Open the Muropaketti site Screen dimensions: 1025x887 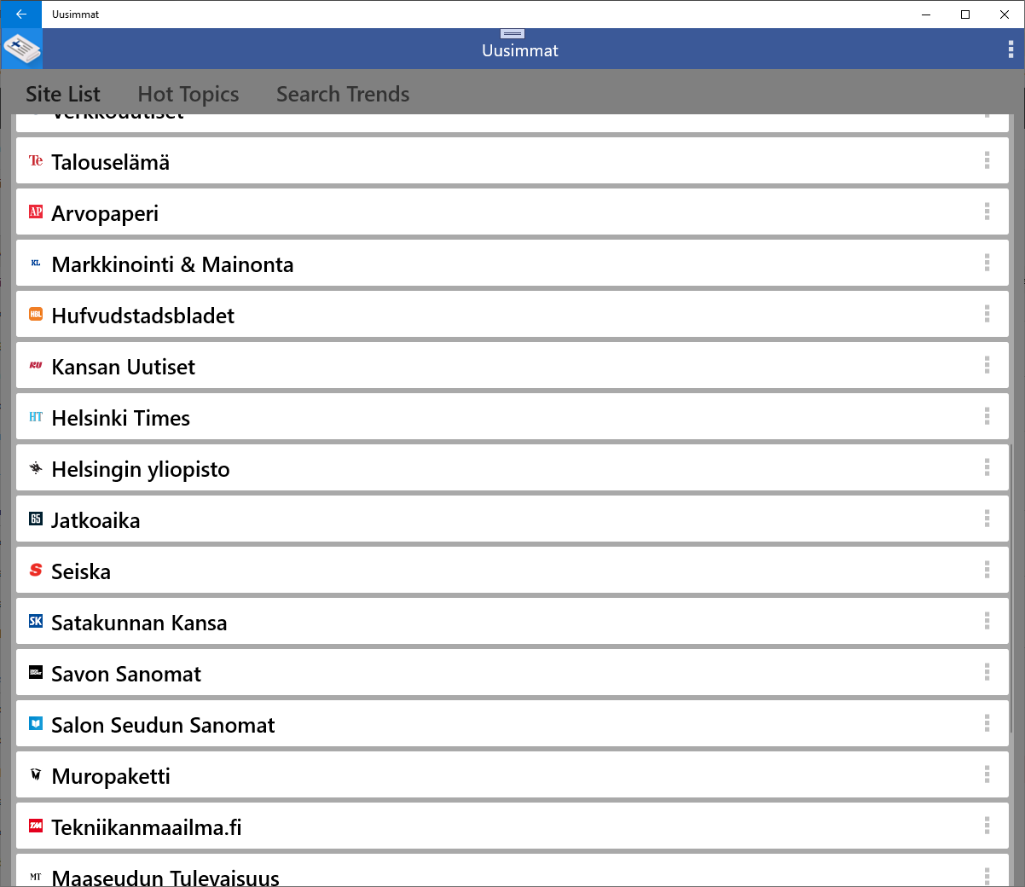512,774
